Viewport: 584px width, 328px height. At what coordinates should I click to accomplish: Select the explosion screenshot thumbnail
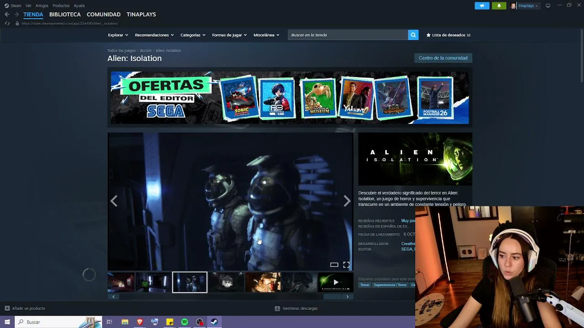tap(263, 282)
